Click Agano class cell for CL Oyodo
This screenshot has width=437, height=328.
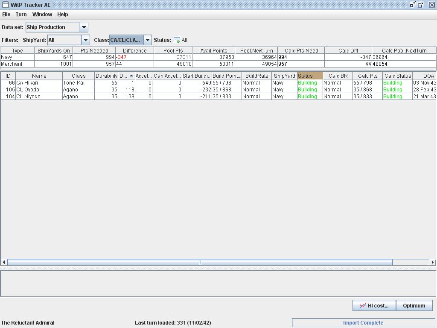coord(79,90)
